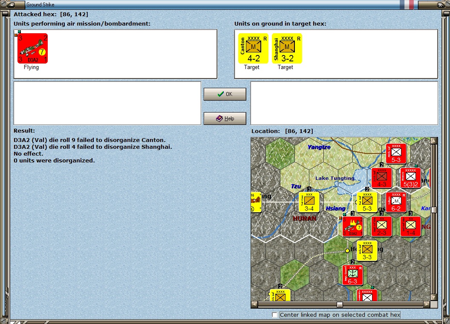Viewport: 450px width, 324px height.
Task: Click the D3A2 aircraft counter on the map
Action: pyautogui.click(x=353, y=226)
